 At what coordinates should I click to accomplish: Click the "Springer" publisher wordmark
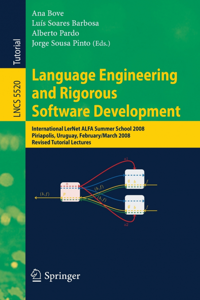[62, 276]
